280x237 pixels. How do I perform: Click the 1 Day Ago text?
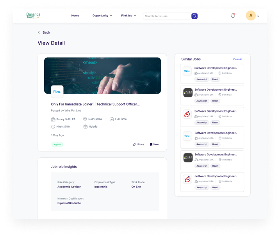(57, 135)
